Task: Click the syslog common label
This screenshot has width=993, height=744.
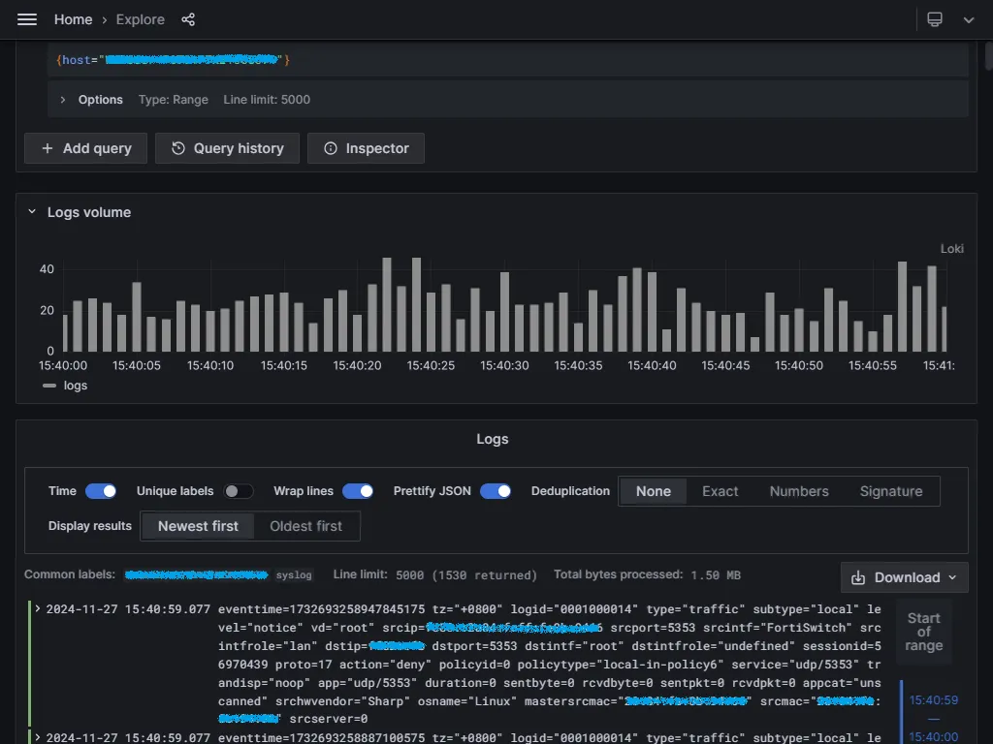Action: 294,575
